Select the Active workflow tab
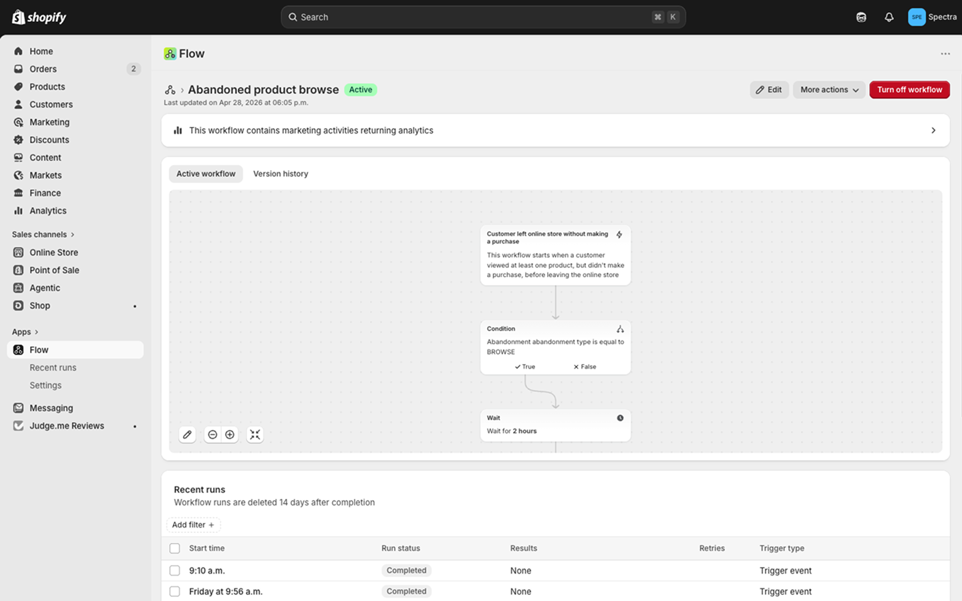 206,174
